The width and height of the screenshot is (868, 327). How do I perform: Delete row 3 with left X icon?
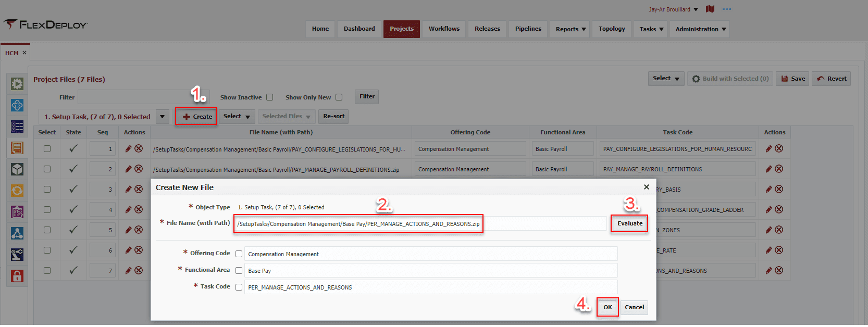click(139, 190)
